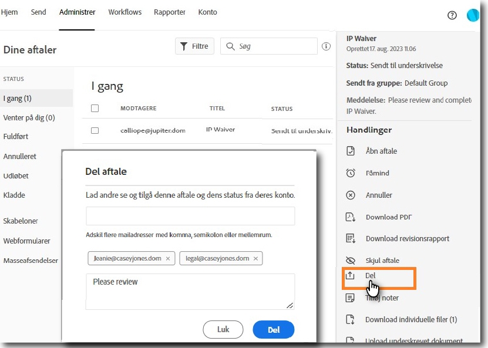Remove the legal@caseyjones.dom recipient chip
This screenshot has width=488, height=348.
coord(255,258)
